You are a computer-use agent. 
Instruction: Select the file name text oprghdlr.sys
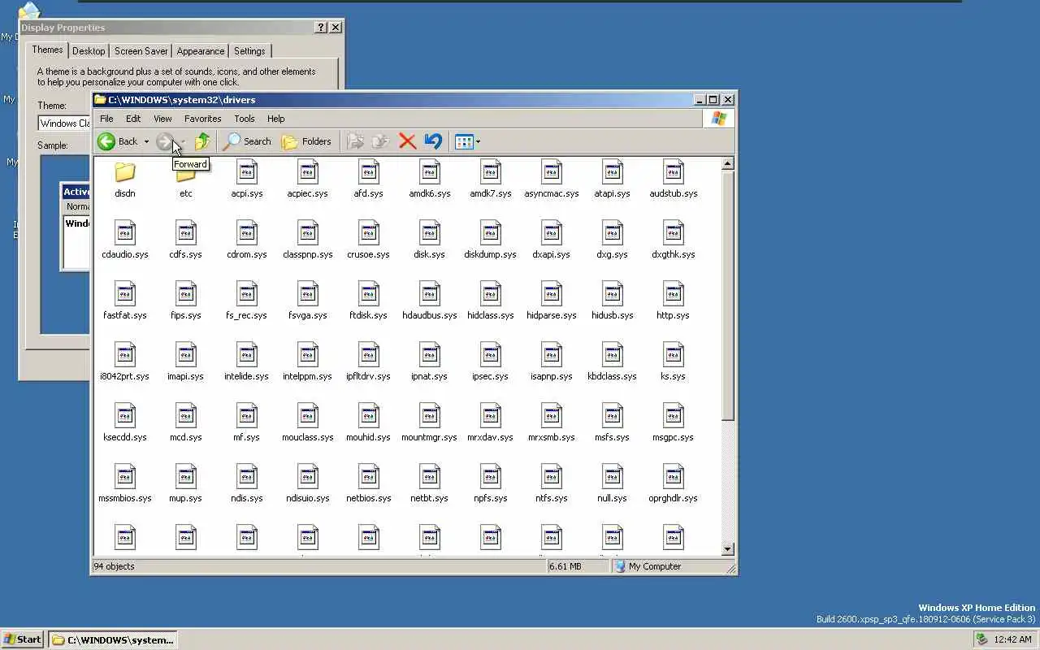674,498
